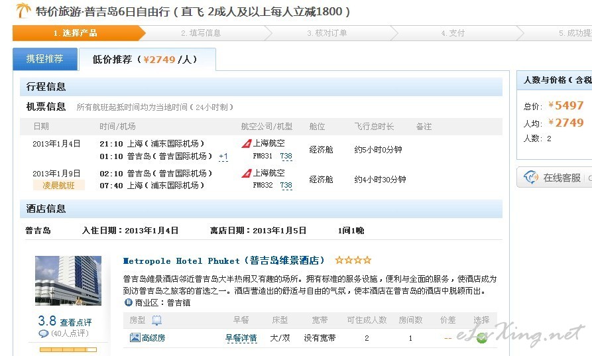Click aircraft type 738 for FM831

(x=286, y=156)
